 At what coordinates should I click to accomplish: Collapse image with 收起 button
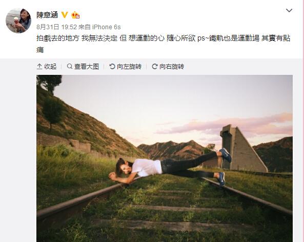click(47, 67)
